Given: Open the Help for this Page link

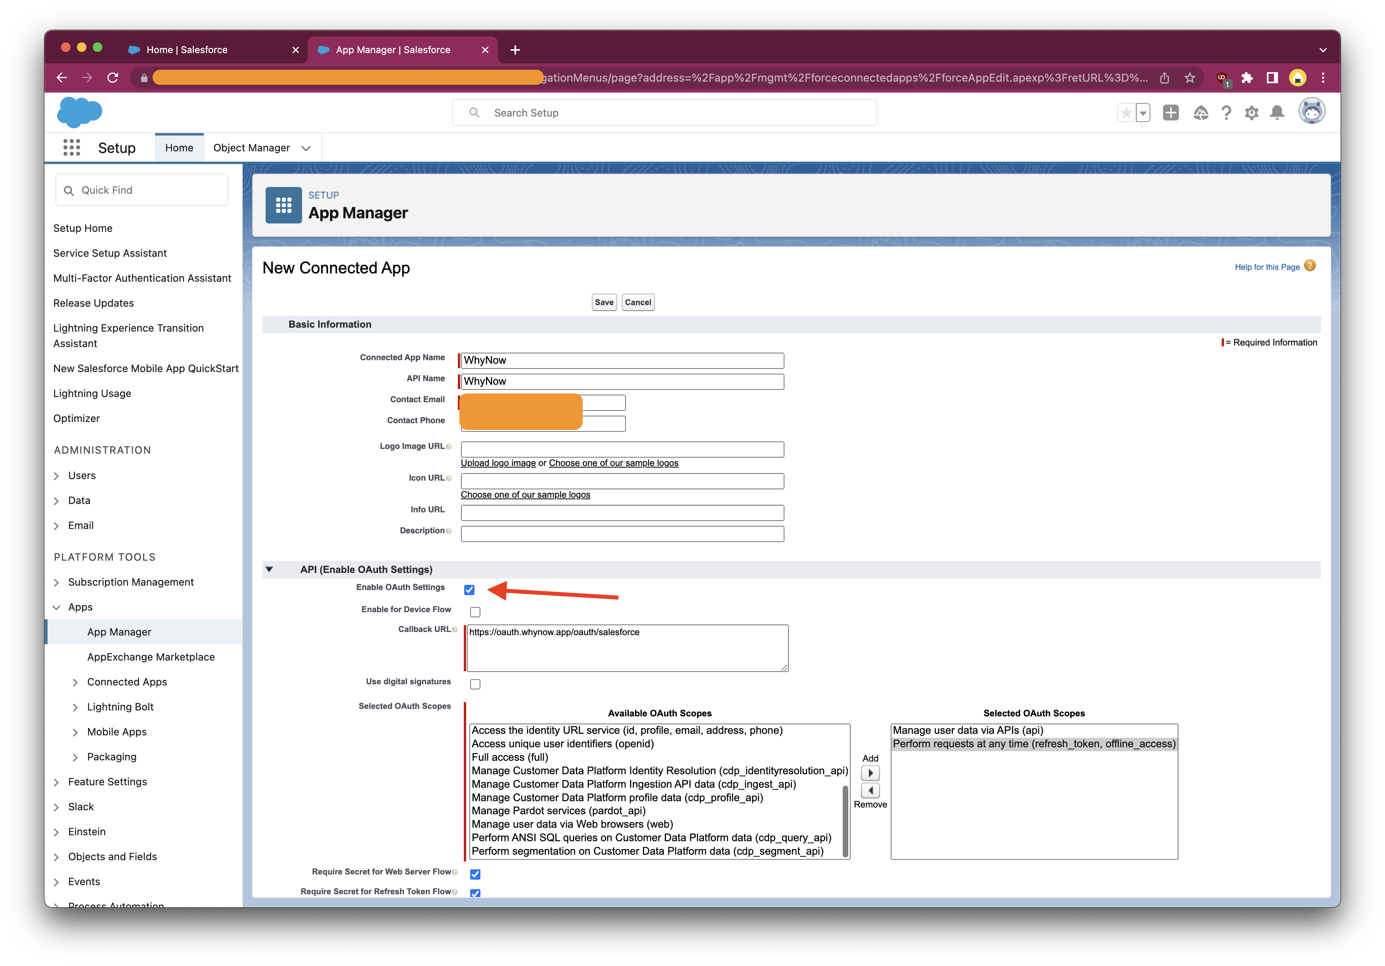Looking at the screenshot, I should click(1267, 267).
